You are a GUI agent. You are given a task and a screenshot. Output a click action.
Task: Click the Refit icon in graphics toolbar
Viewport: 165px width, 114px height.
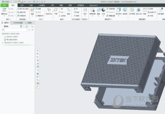point(37,51)
